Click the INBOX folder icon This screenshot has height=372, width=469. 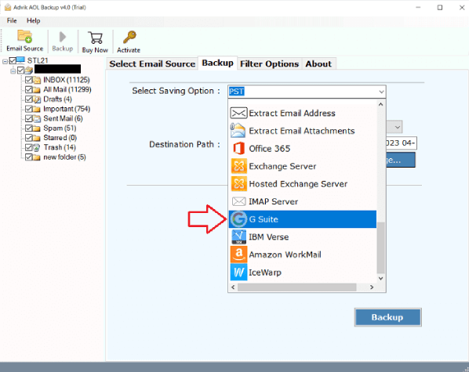(x=37, y=80)
